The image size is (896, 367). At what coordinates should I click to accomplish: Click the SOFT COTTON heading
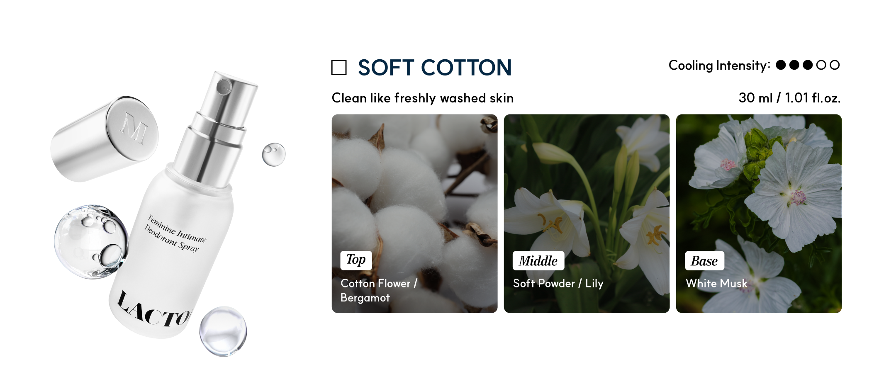click(x=435, y=68)
